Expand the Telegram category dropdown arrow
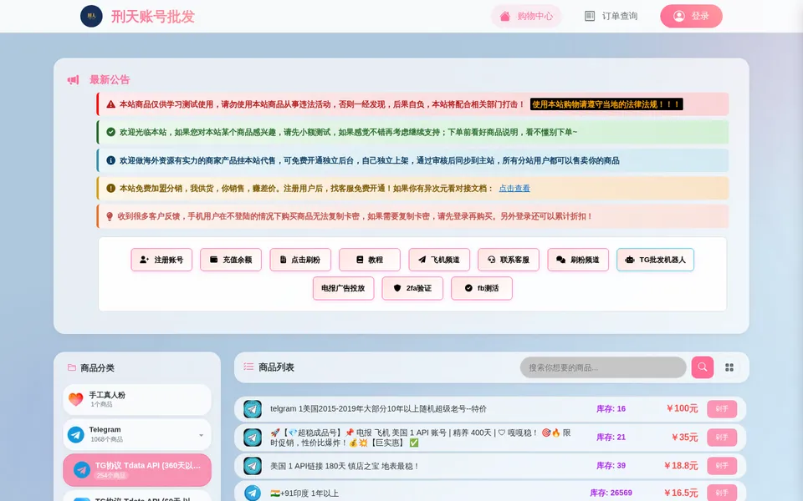 [202, 435]
